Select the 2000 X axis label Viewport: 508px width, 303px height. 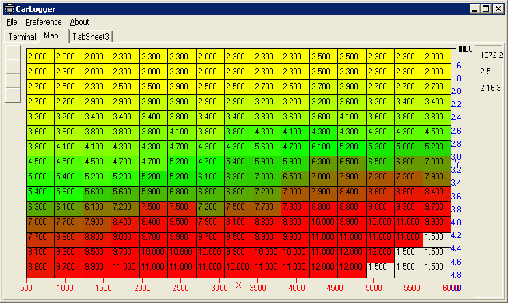[142, 287]
